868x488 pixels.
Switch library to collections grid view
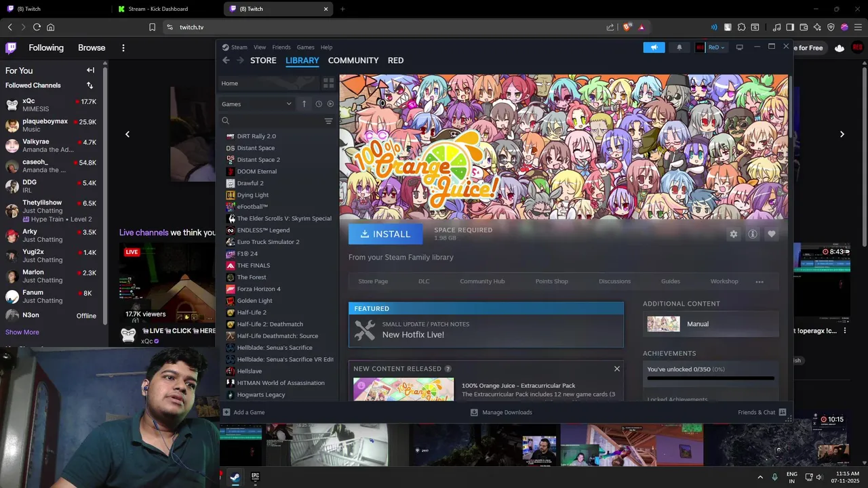(x=328, y=83)
